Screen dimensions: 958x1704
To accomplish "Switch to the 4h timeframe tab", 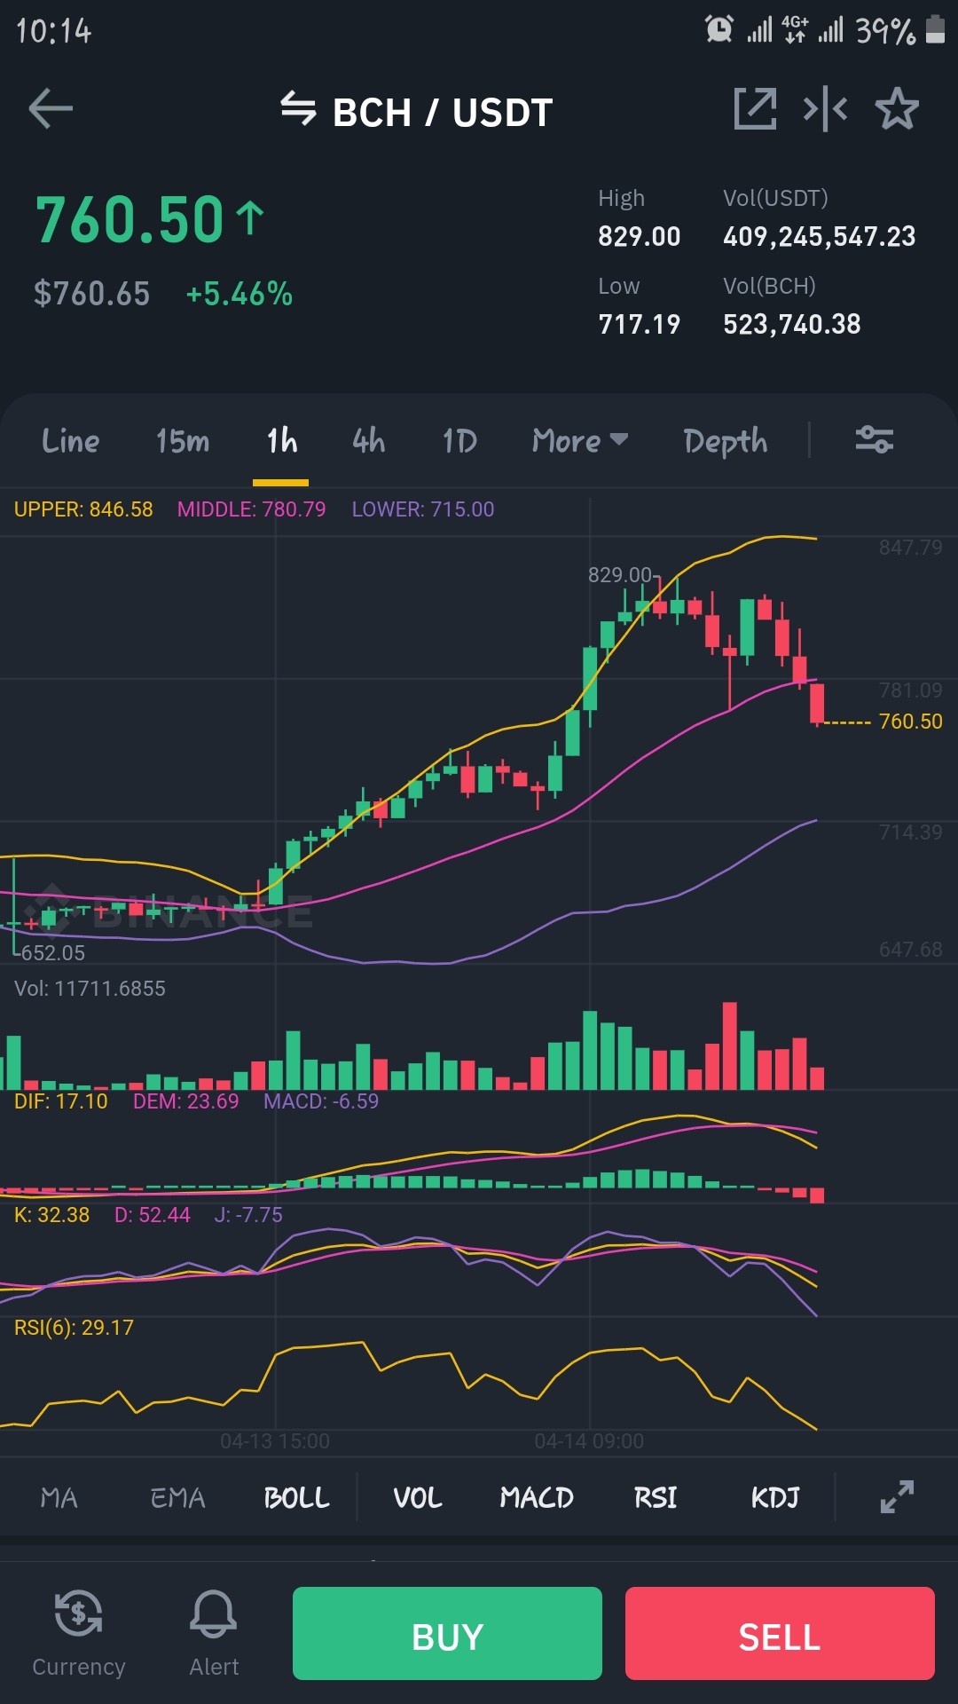I will pos(369,440).
